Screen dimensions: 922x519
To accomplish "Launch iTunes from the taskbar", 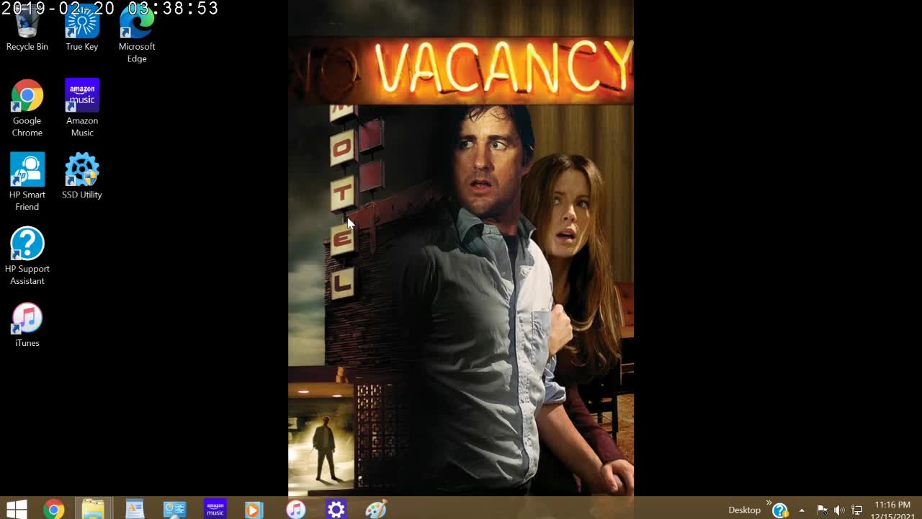I will click(296, 510).
